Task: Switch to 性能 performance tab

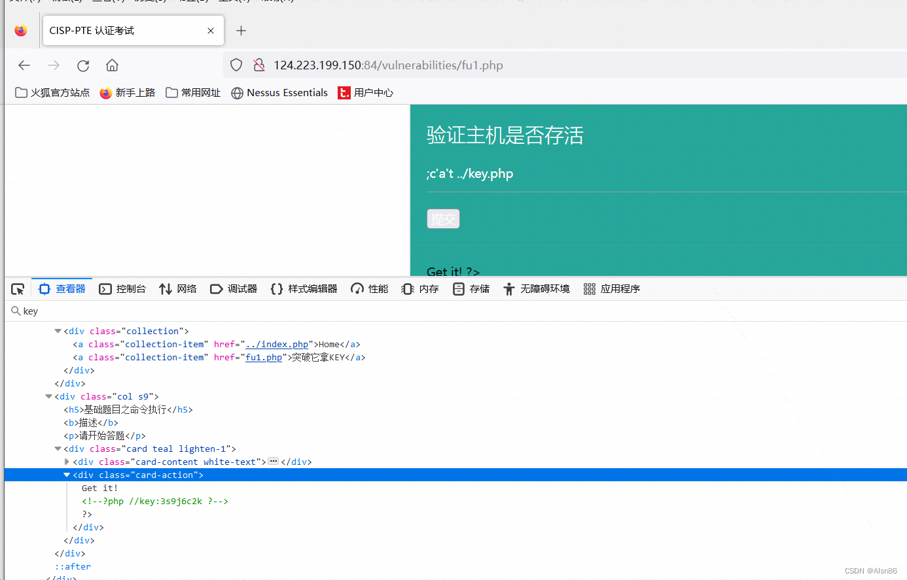Action: point(370,289)
